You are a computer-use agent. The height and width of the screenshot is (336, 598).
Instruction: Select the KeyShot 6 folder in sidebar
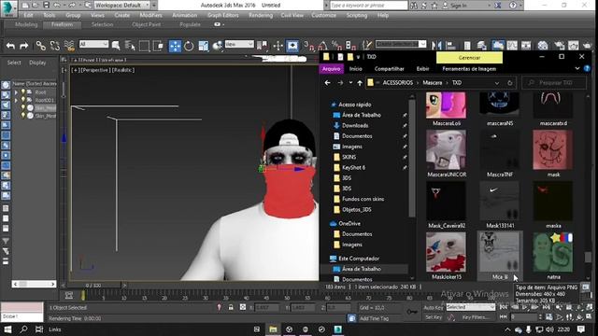[x=353, y=167]
